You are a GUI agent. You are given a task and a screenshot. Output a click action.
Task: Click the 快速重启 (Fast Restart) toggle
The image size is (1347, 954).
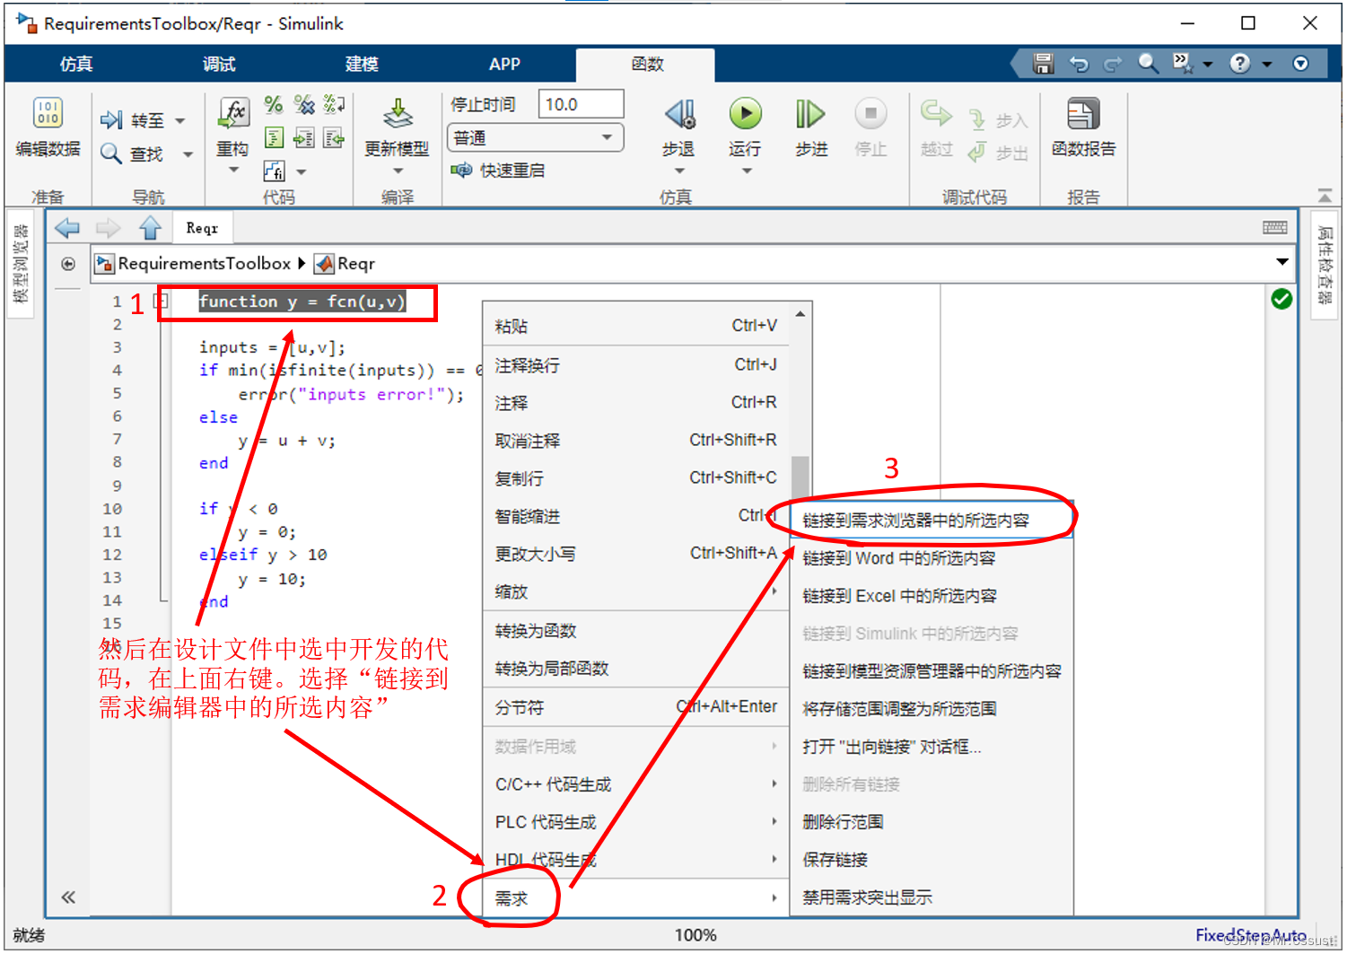[x=498, y=171]
